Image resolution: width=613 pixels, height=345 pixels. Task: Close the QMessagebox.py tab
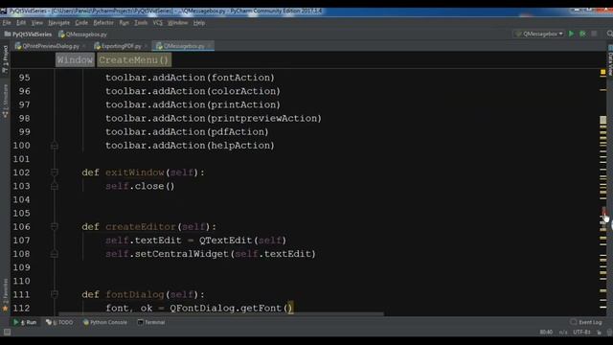click(x=209, y=46)
